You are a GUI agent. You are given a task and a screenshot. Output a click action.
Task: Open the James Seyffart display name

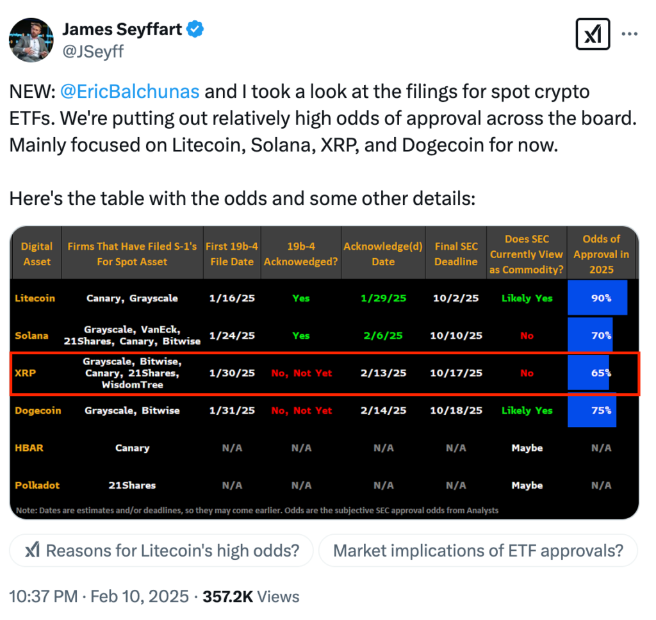pyautogui.click(x=122, y=29)
